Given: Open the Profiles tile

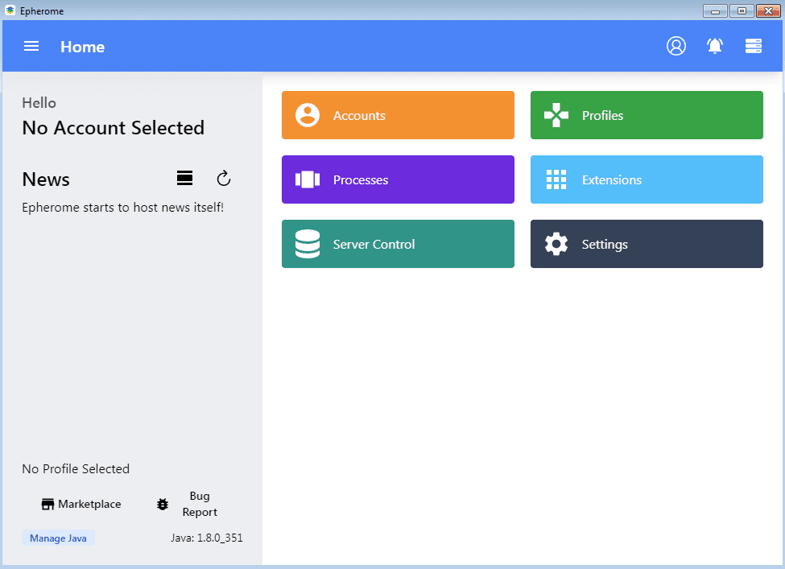Looking at the screenshot, I should point(647,115).
